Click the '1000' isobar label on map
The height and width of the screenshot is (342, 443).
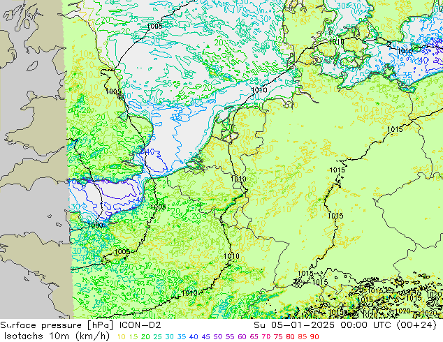coord(95,225)
